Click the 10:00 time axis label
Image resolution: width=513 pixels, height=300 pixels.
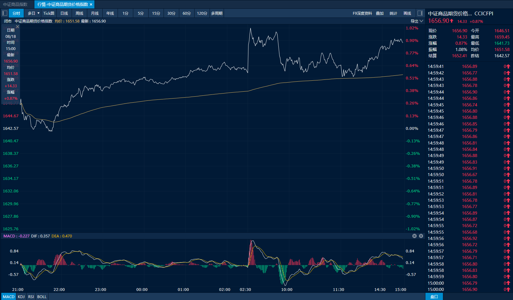point(287,290)
